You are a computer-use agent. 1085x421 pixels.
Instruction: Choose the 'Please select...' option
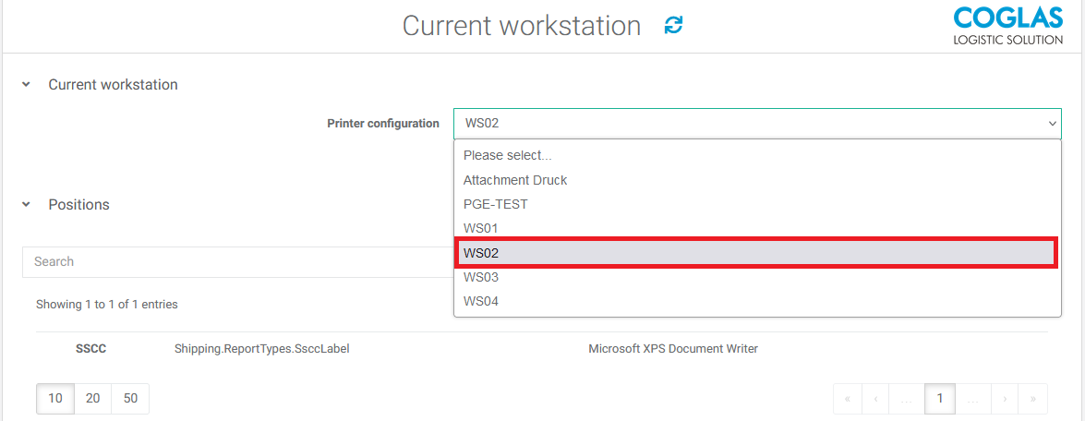click(507, 156)
